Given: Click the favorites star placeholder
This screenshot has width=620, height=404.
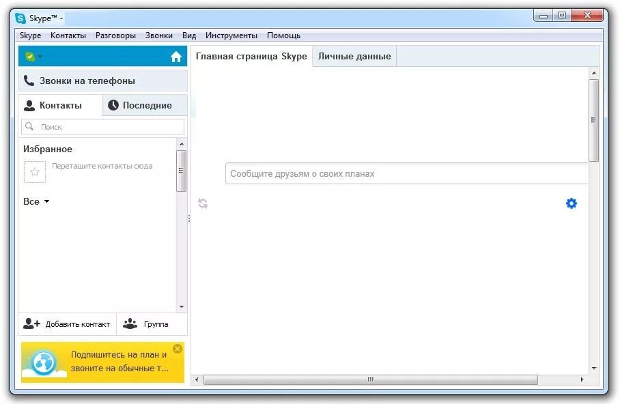Looking at the screenshot, I should (x=35, y=172).
